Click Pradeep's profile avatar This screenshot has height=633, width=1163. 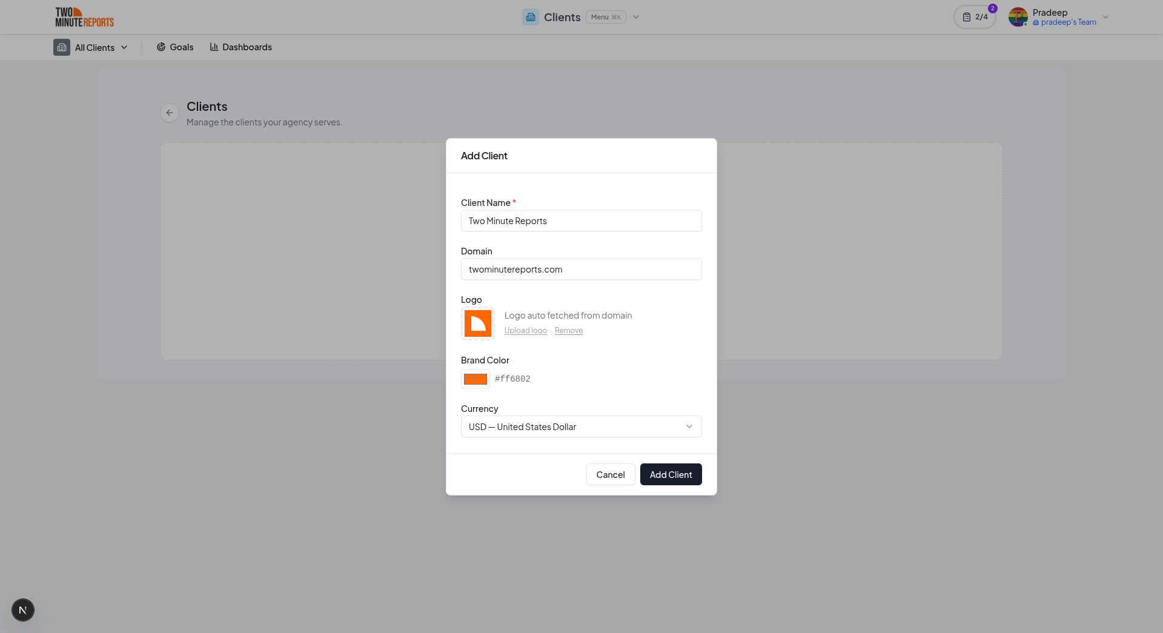[1018, 17]
